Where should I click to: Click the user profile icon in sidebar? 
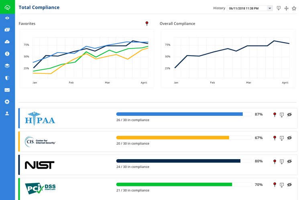pyautogui.click(x=7, y=113)
